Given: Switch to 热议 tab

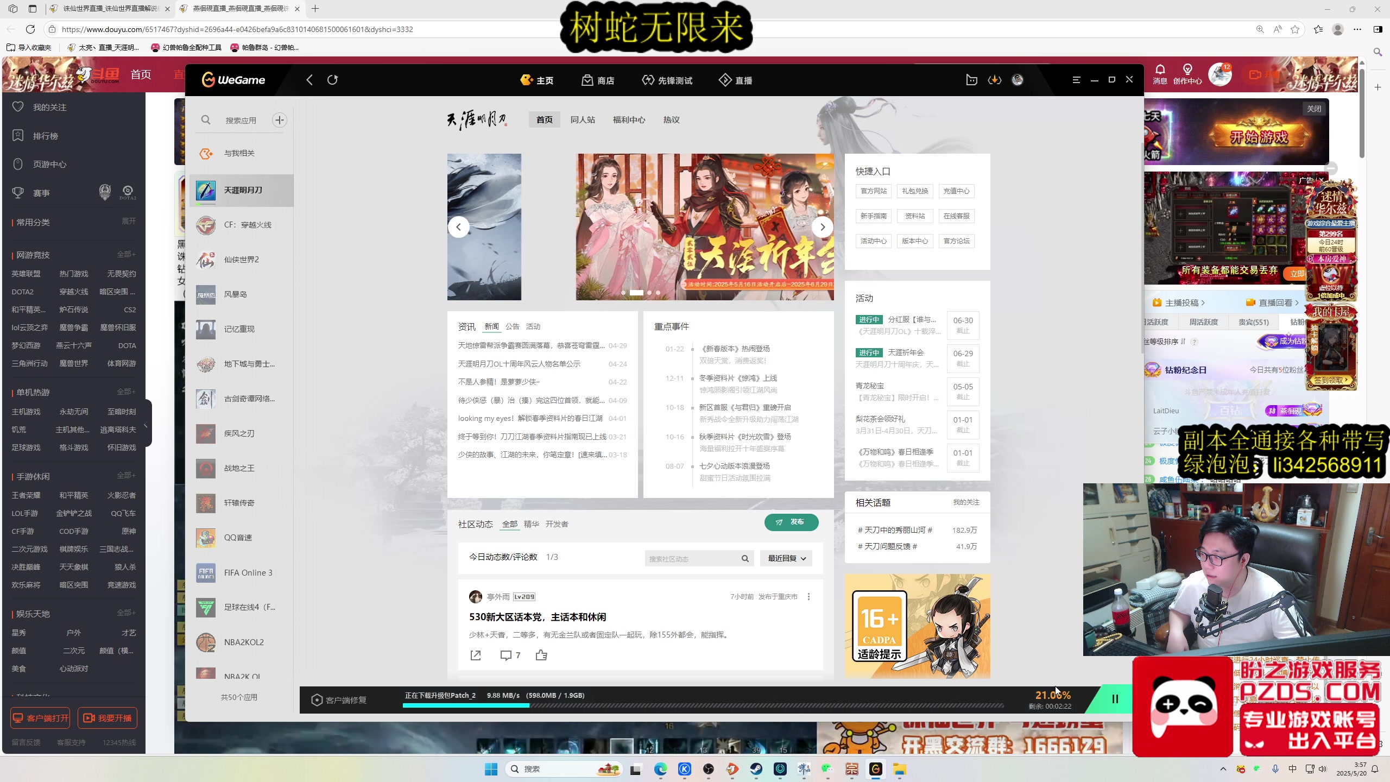Looking at the screenshot, I should tap(672, 119).
